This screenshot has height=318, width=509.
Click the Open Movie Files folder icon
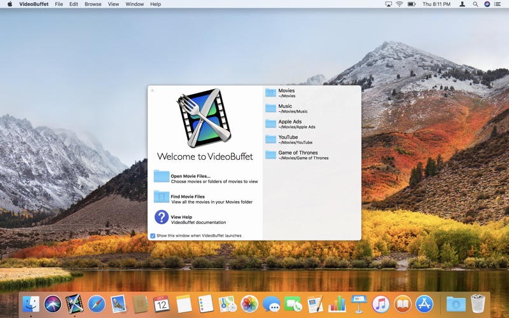[x=162, y=177]
